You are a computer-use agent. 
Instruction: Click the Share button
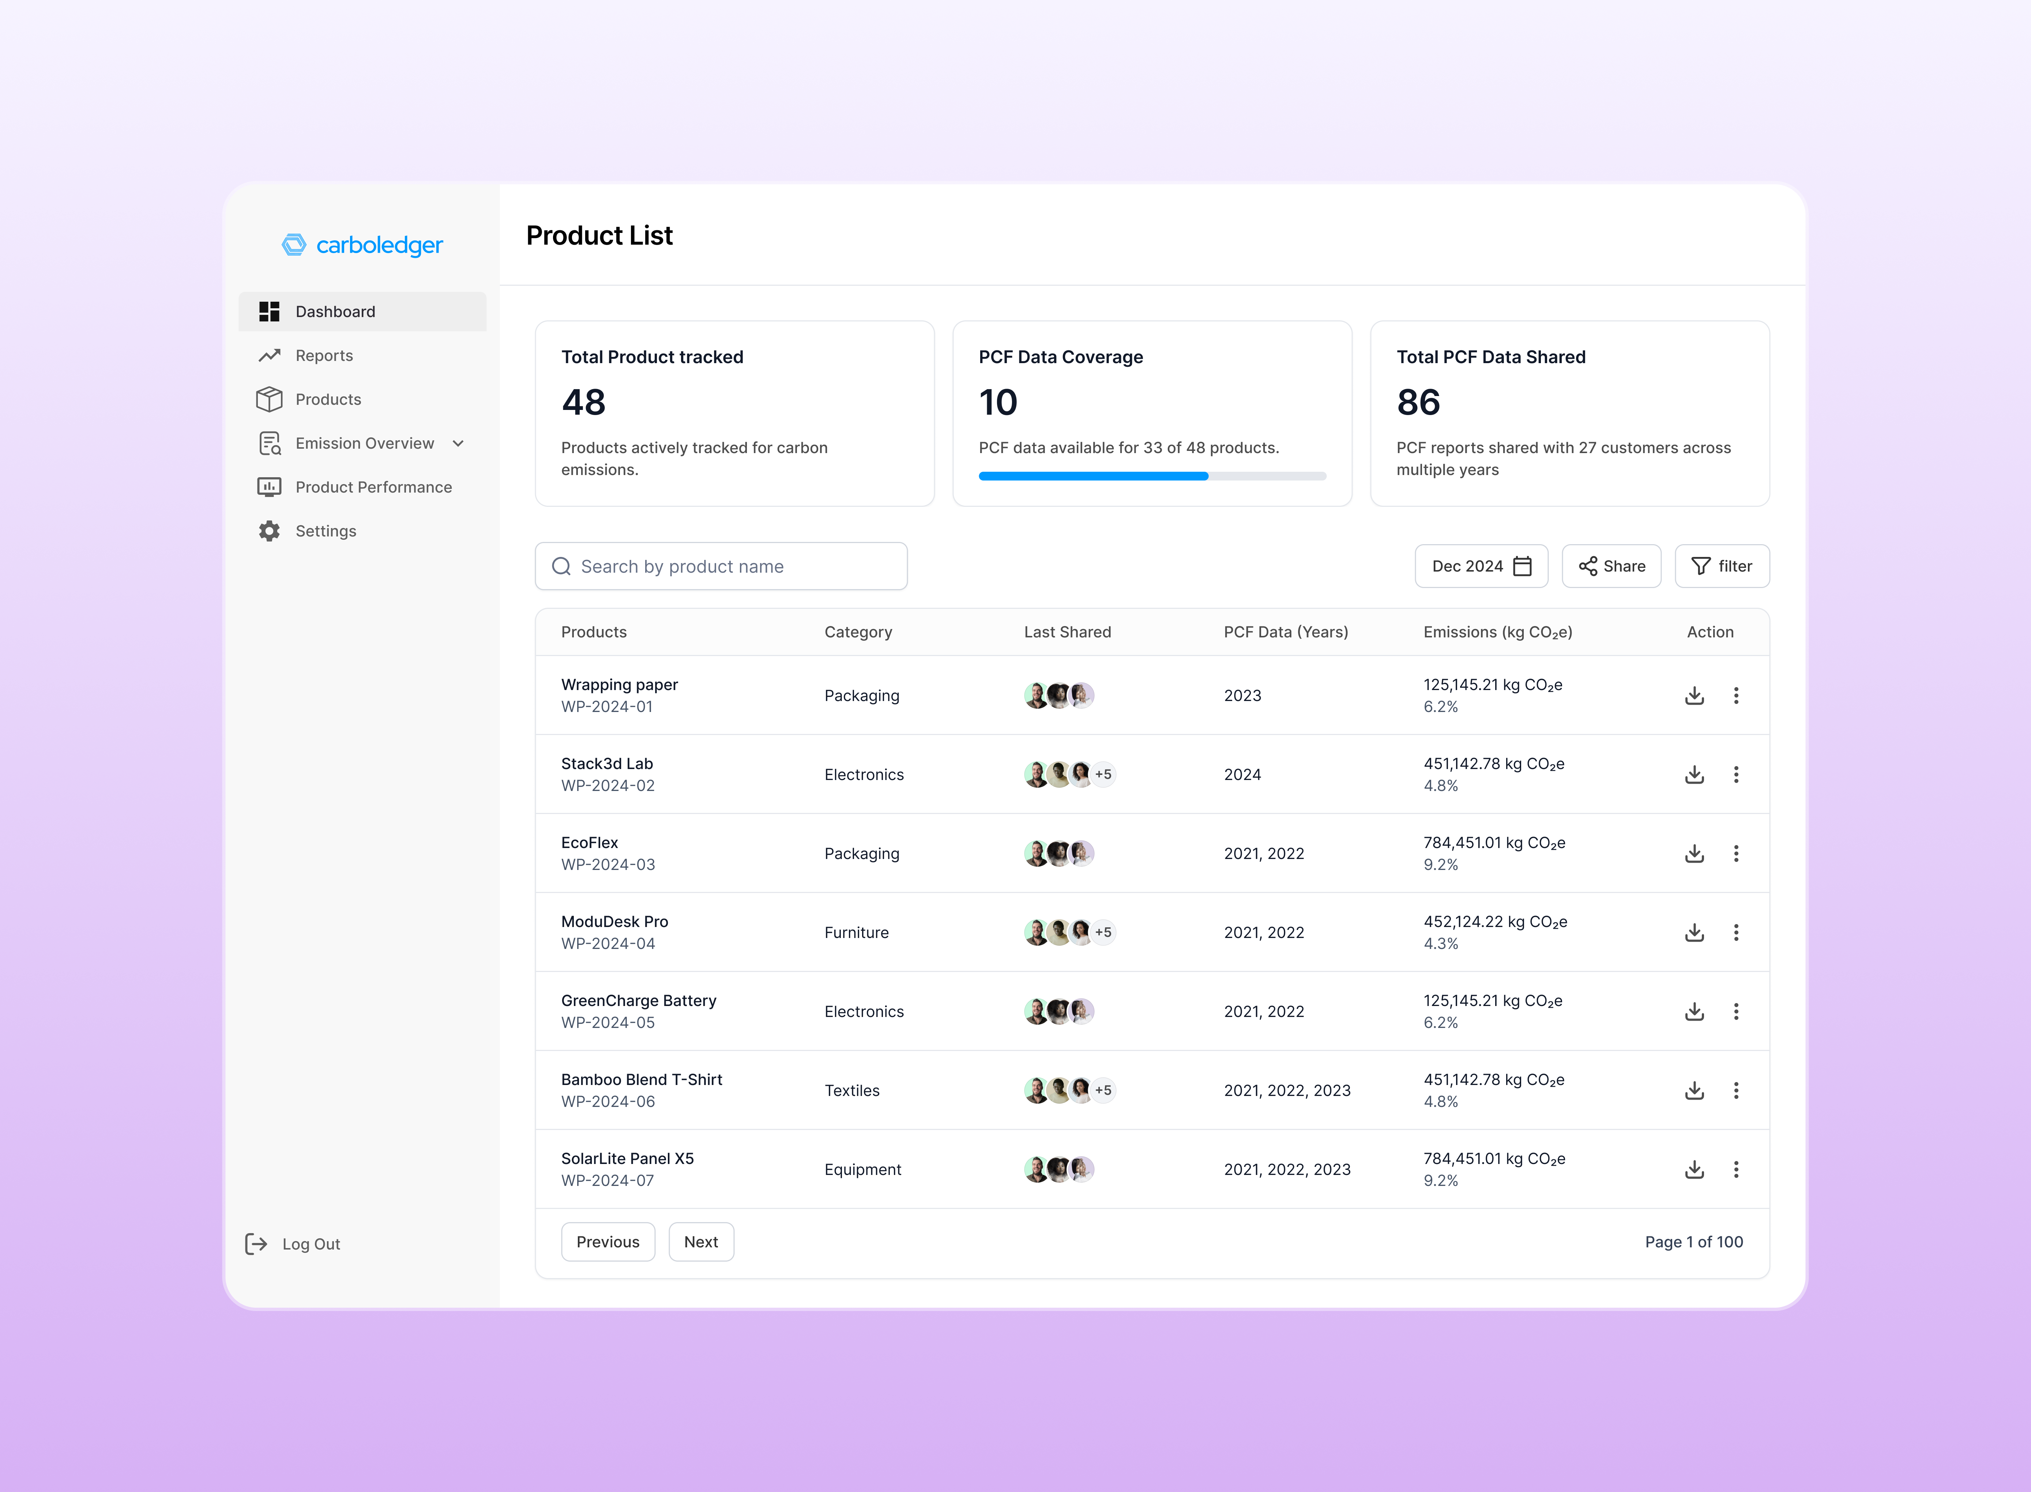coord(1611,566)
